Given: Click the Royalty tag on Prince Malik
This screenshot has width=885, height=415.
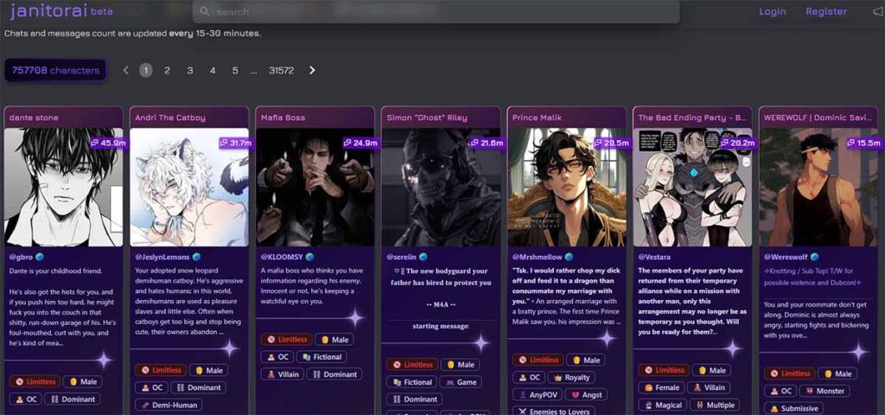Looking at the screenshot, I should (571, 378).
